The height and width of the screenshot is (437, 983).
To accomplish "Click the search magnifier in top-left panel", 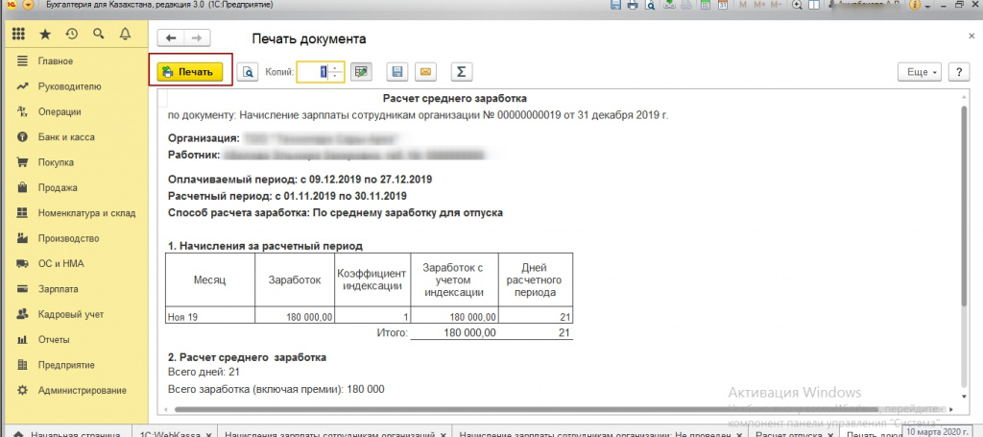I will pos(99,34).
